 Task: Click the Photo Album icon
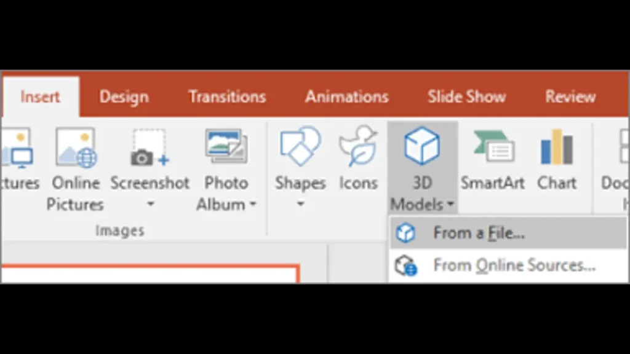click(226, 146)
